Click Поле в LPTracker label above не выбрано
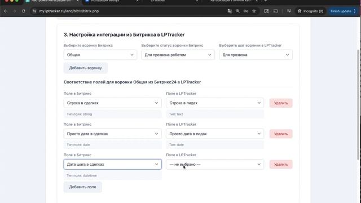361x203 pixels. point(181,155)
